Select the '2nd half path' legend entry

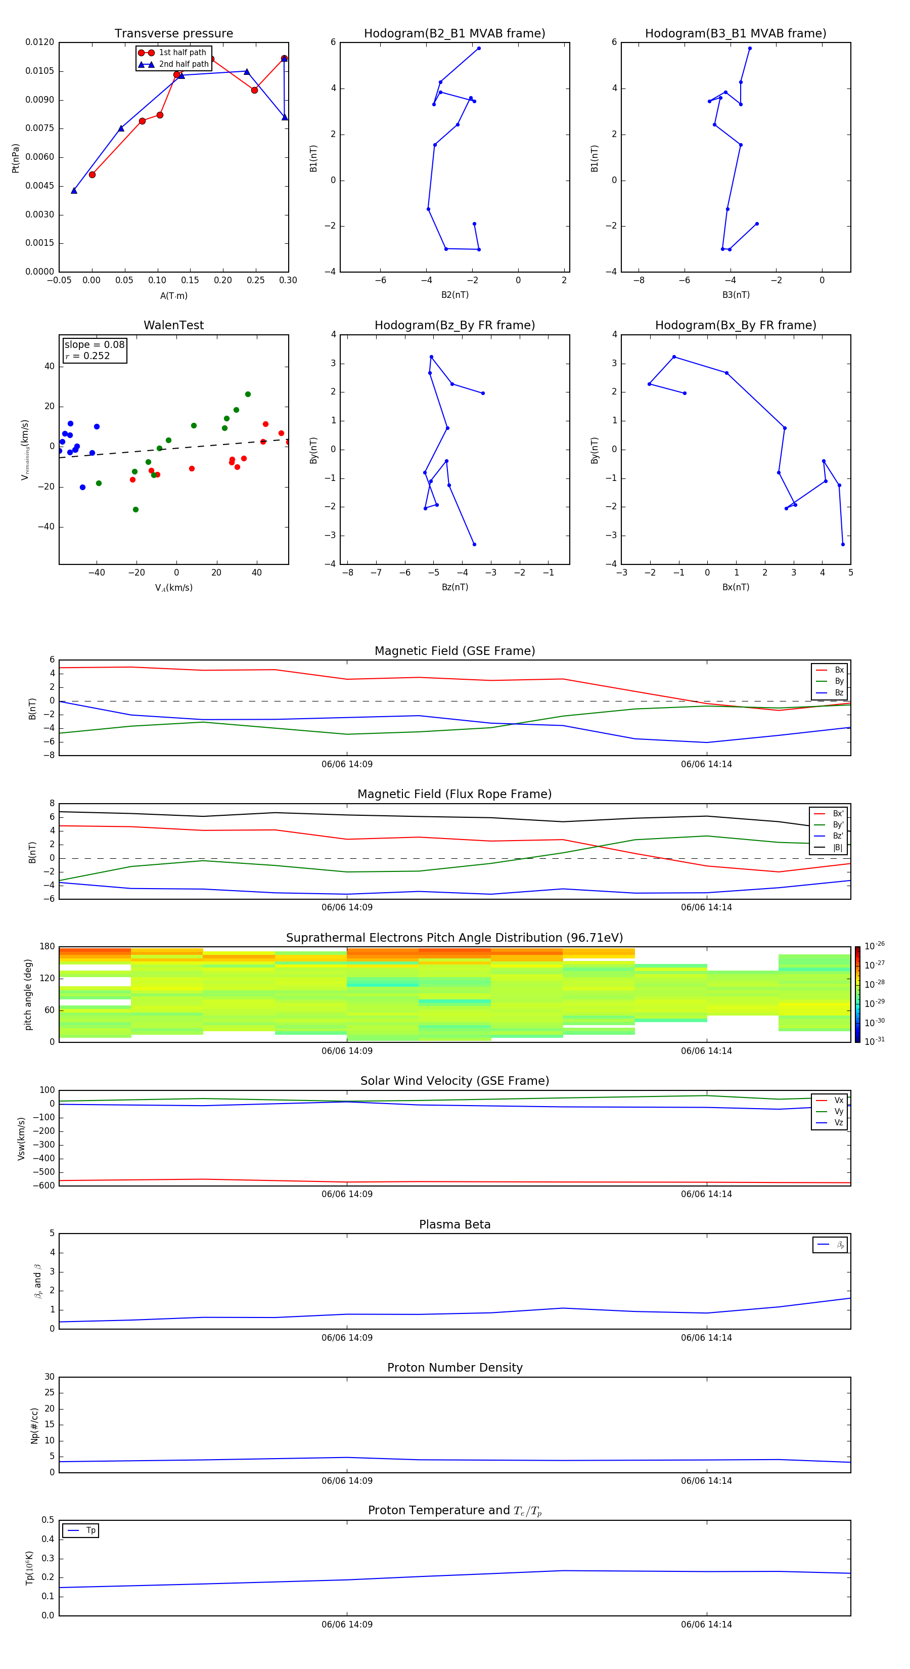(x=173, y=64)
